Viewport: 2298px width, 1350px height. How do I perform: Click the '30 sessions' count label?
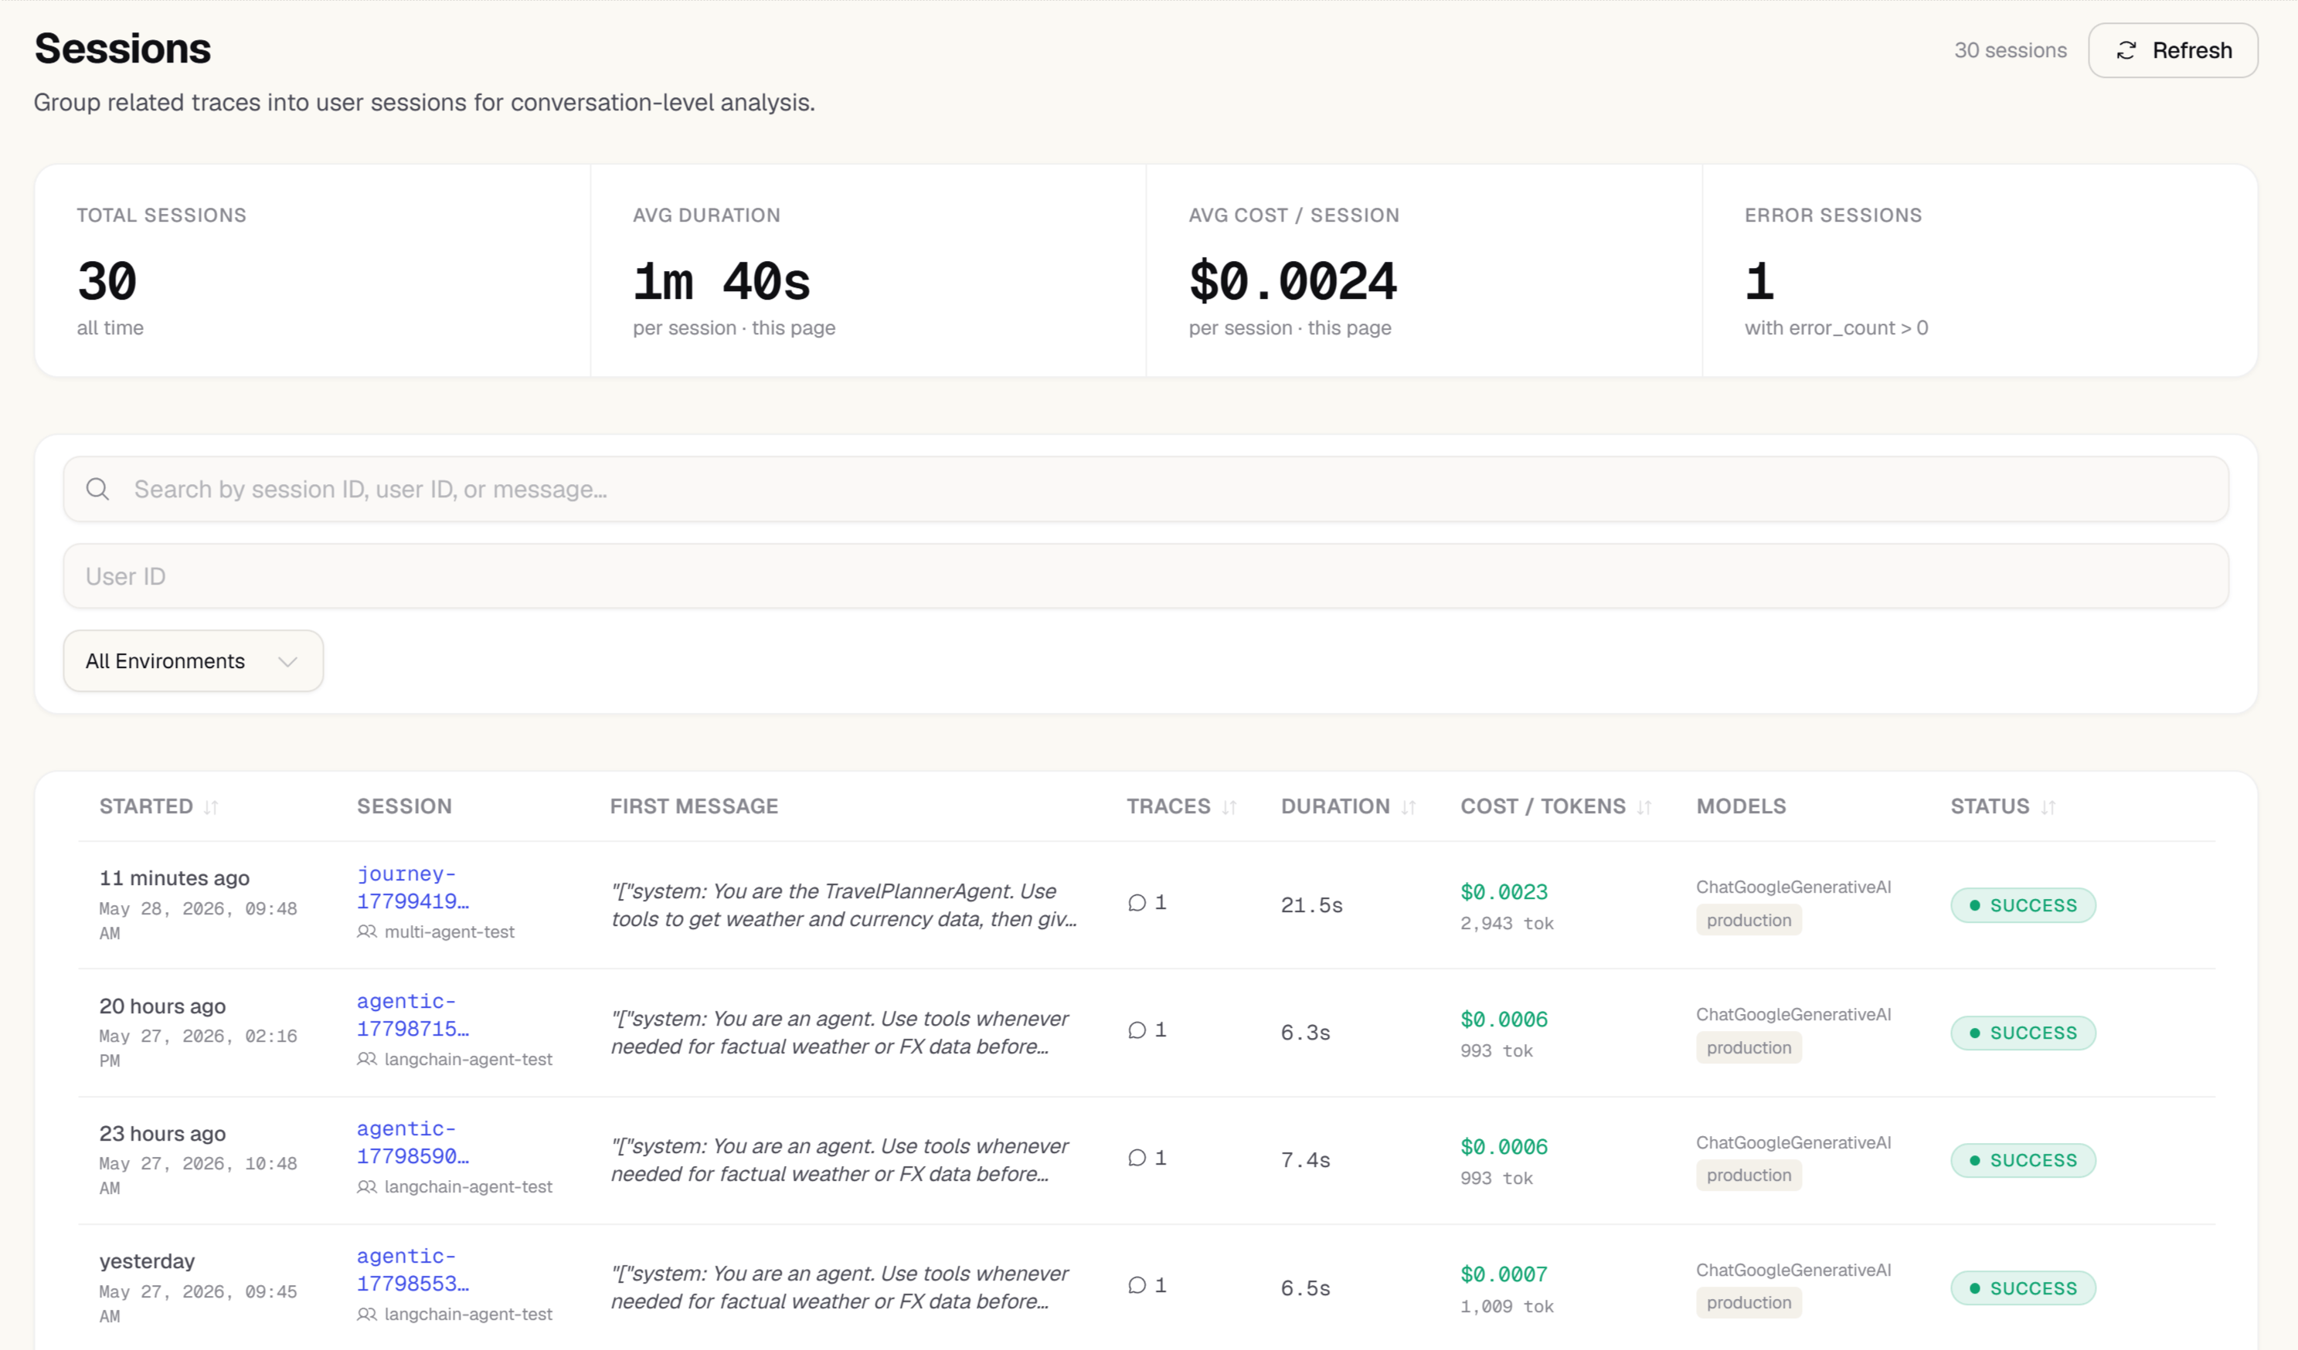(2010, 50)
